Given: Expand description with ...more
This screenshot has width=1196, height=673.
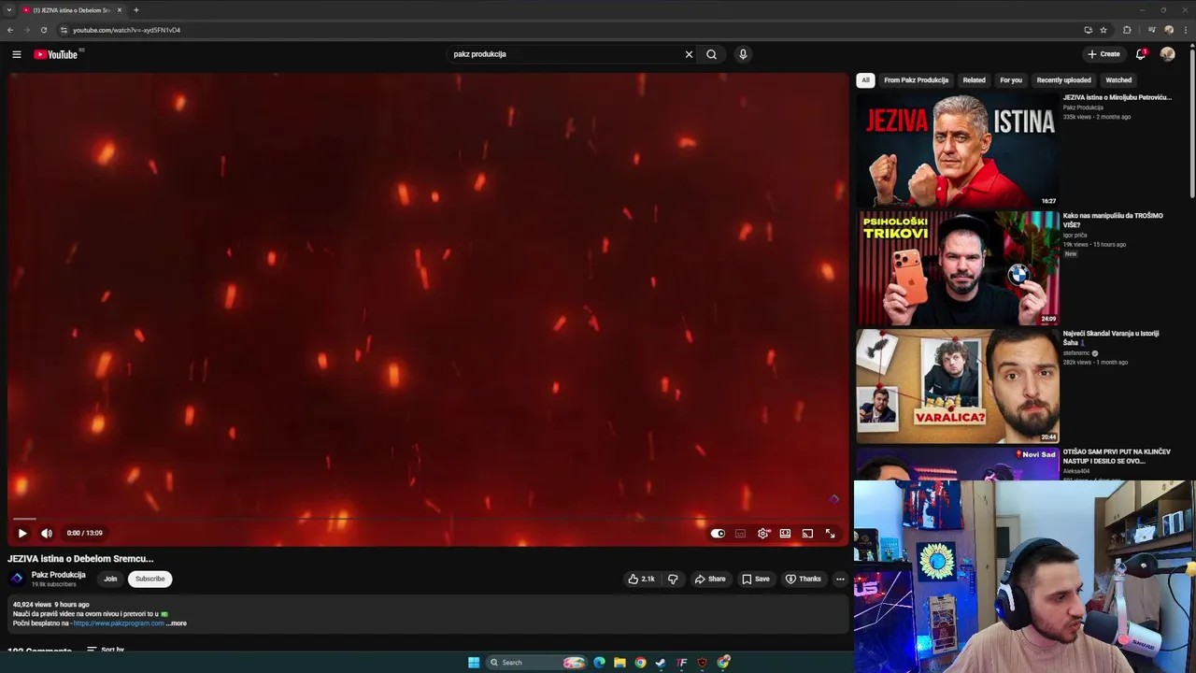Looking at the screenshot, I should (177, 623).
